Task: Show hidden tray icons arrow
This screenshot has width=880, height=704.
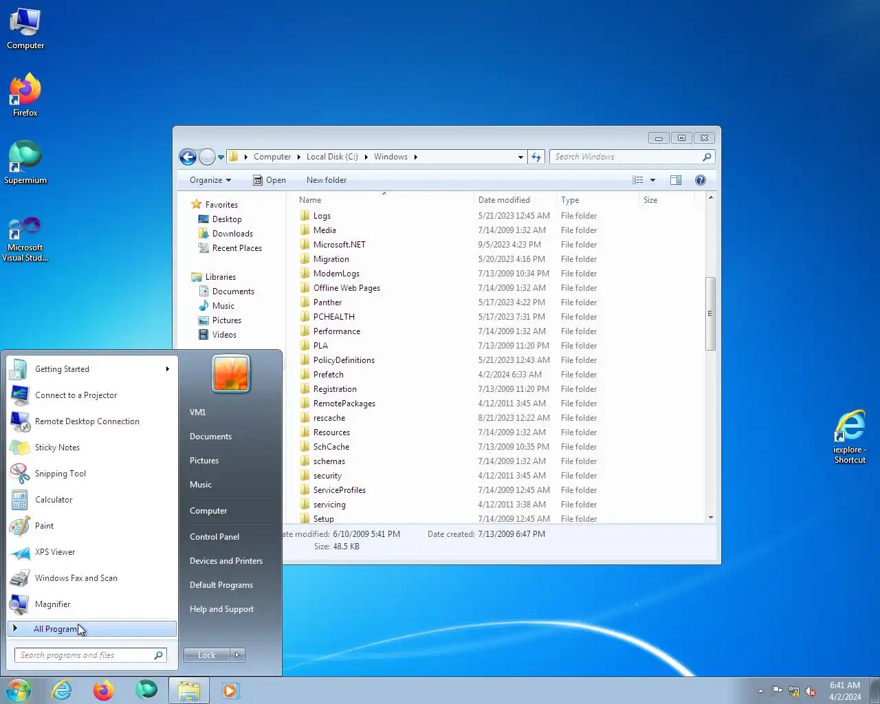Action: click(760, 691)
